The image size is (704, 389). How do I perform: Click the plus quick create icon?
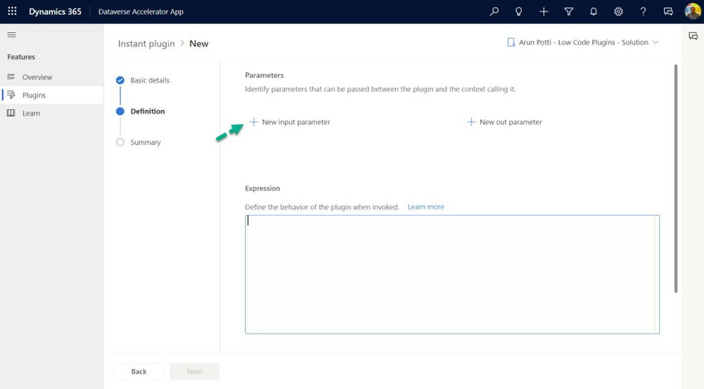[543, 12]
